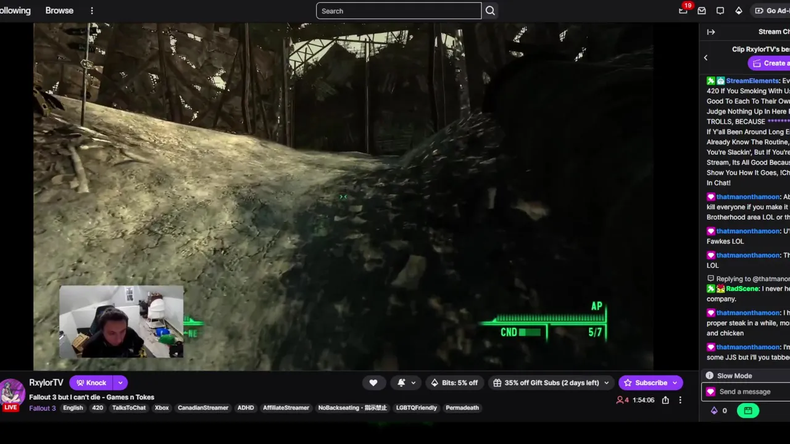Click the Slow Mode info icon
Viewport: 790px width, 444px height.
point(710,376)
